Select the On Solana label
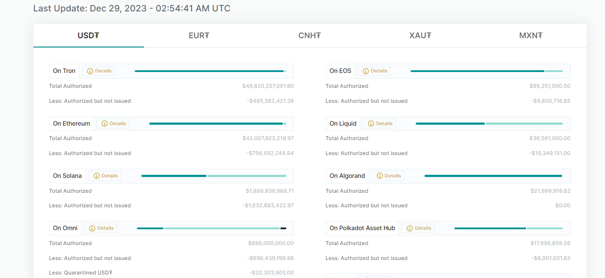Screen dimensions: 605x278 [x=68, y=176]
